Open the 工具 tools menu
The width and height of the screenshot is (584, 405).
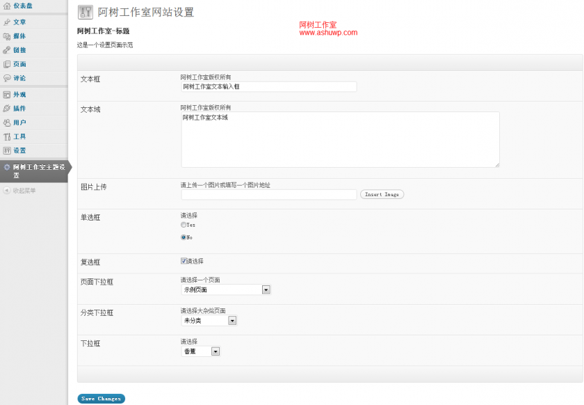pos(19,136)
